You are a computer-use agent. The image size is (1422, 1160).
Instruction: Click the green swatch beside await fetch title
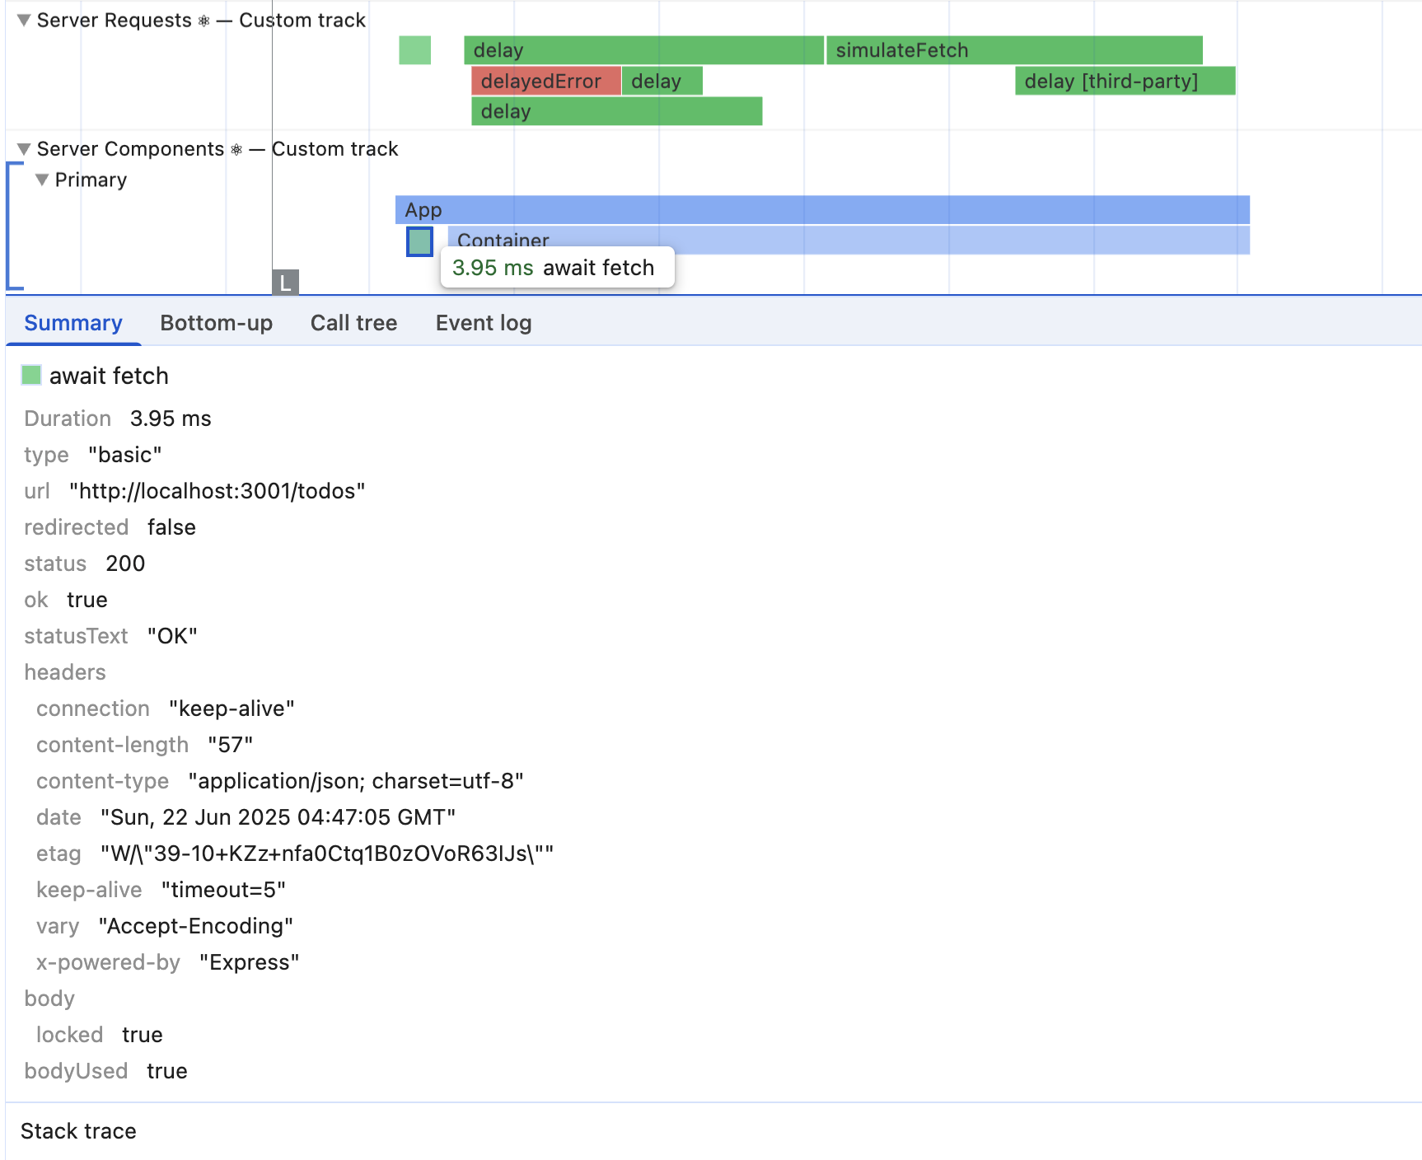click(31, 376)
